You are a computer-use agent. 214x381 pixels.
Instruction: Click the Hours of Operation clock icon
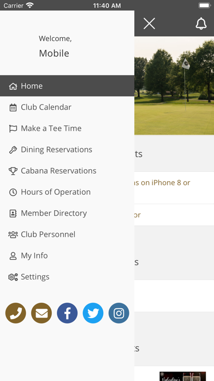13,192
